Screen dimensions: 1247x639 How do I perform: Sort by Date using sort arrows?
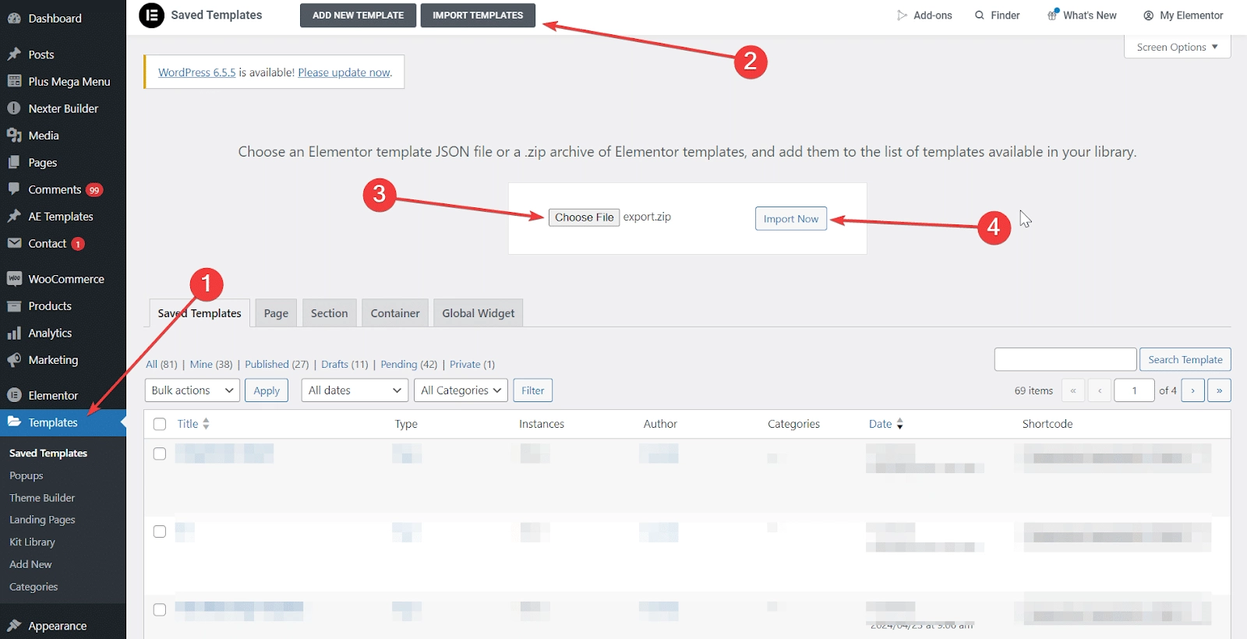tap(899, 424)
